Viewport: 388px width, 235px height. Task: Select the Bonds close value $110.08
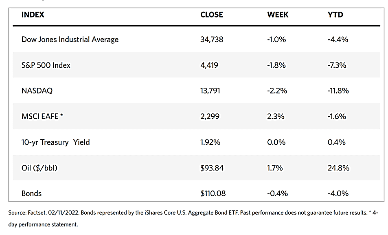(213, 193)
